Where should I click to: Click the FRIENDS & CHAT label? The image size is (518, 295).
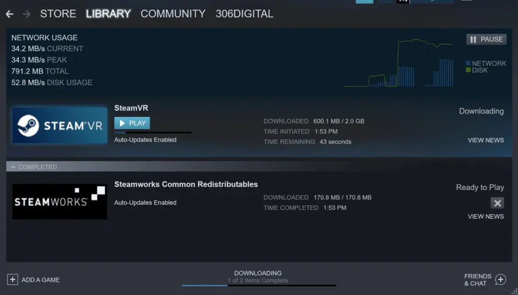[478, 280]
